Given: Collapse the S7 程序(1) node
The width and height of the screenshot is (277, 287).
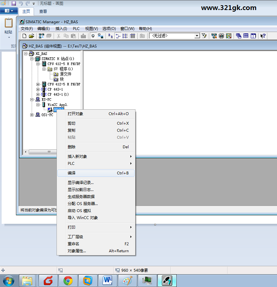Looking at the screenshot, I should pyautogui.click(x=44, y=69).
